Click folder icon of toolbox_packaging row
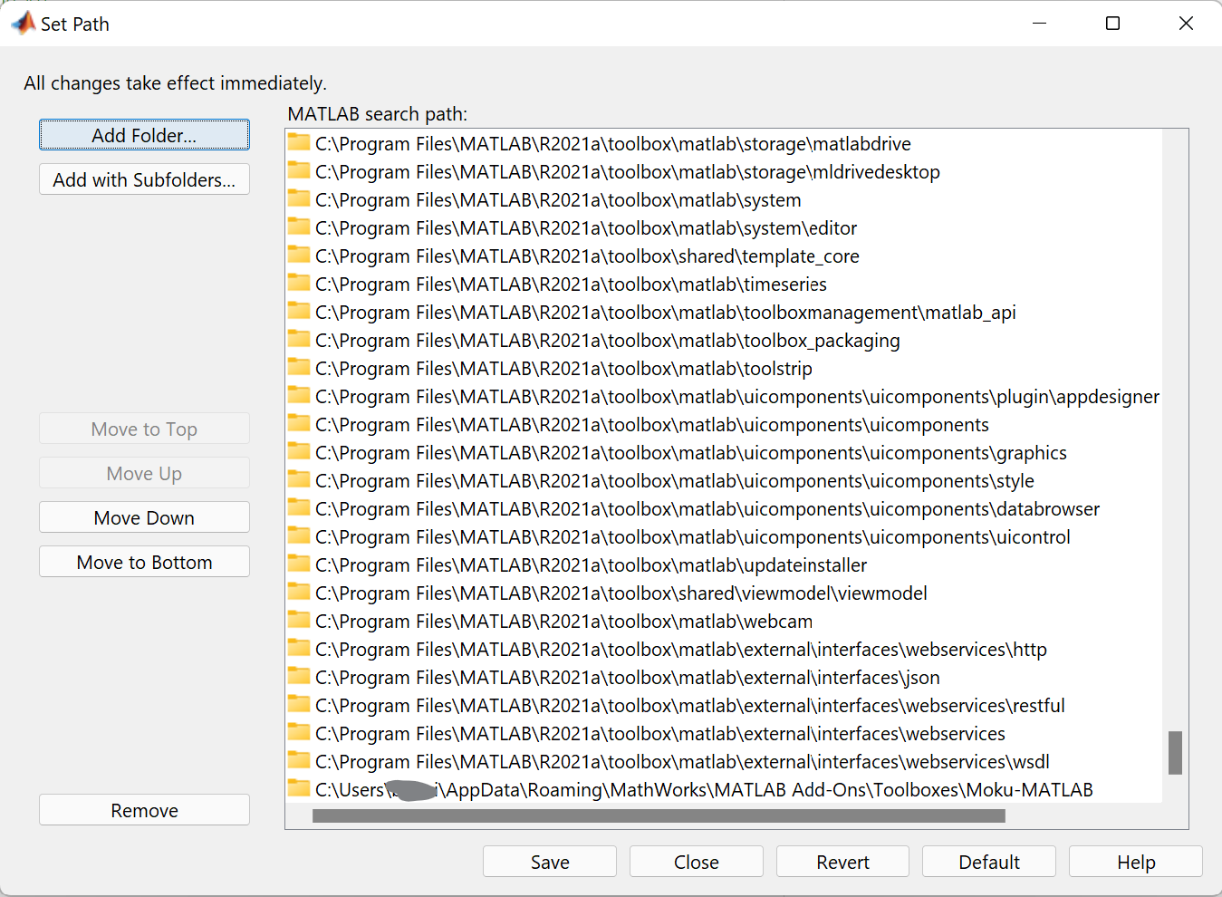The width and height of the screenshot is (1222, 897). 299,339
